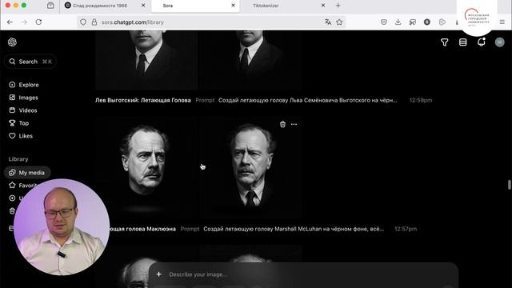Click the 12:59pm timestamp
Viewport: 512px width, 288px height.
421,100
